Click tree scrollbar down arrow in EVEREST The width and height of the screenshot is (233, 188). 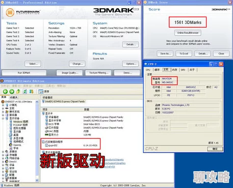coord(37,180)
